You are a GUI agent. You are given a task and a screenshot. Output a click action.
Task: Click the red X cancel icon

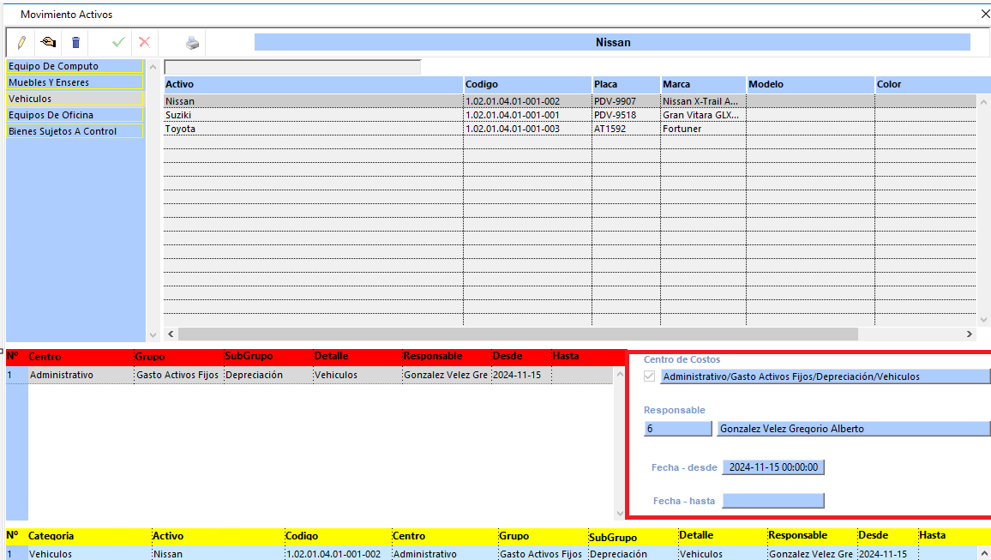[144, 42]
